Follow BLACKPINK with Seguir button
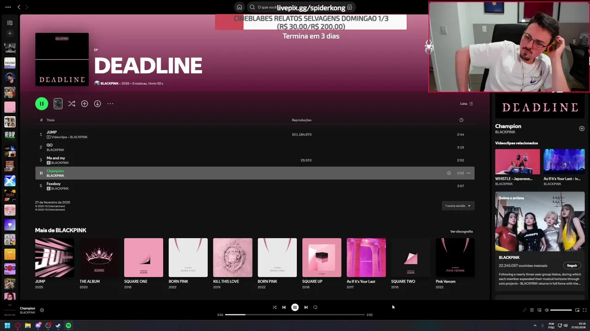590x331 pixels. (x=572, y=266)
